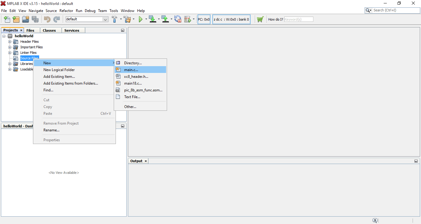
Task: Expand the Linker Files tree node
Action: (10, 53)
